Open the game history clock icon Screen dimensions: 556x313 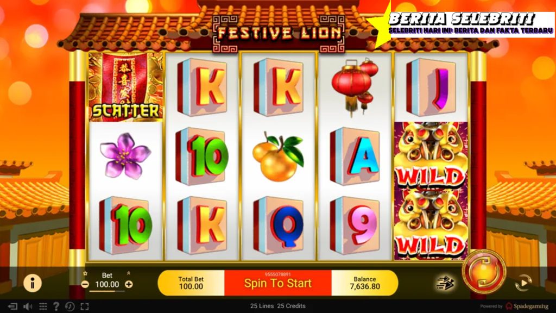70,306
